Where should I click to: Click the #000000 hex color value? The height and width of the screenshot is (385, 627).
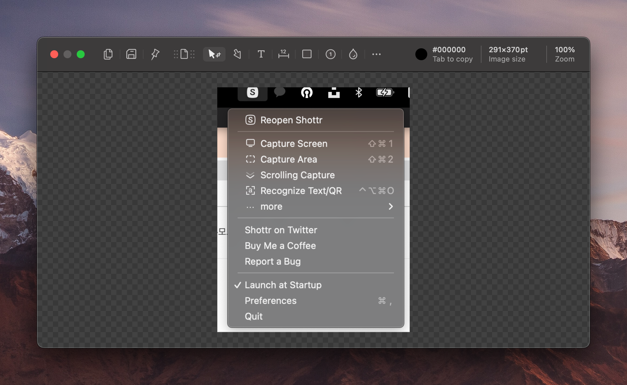point(449,50)
